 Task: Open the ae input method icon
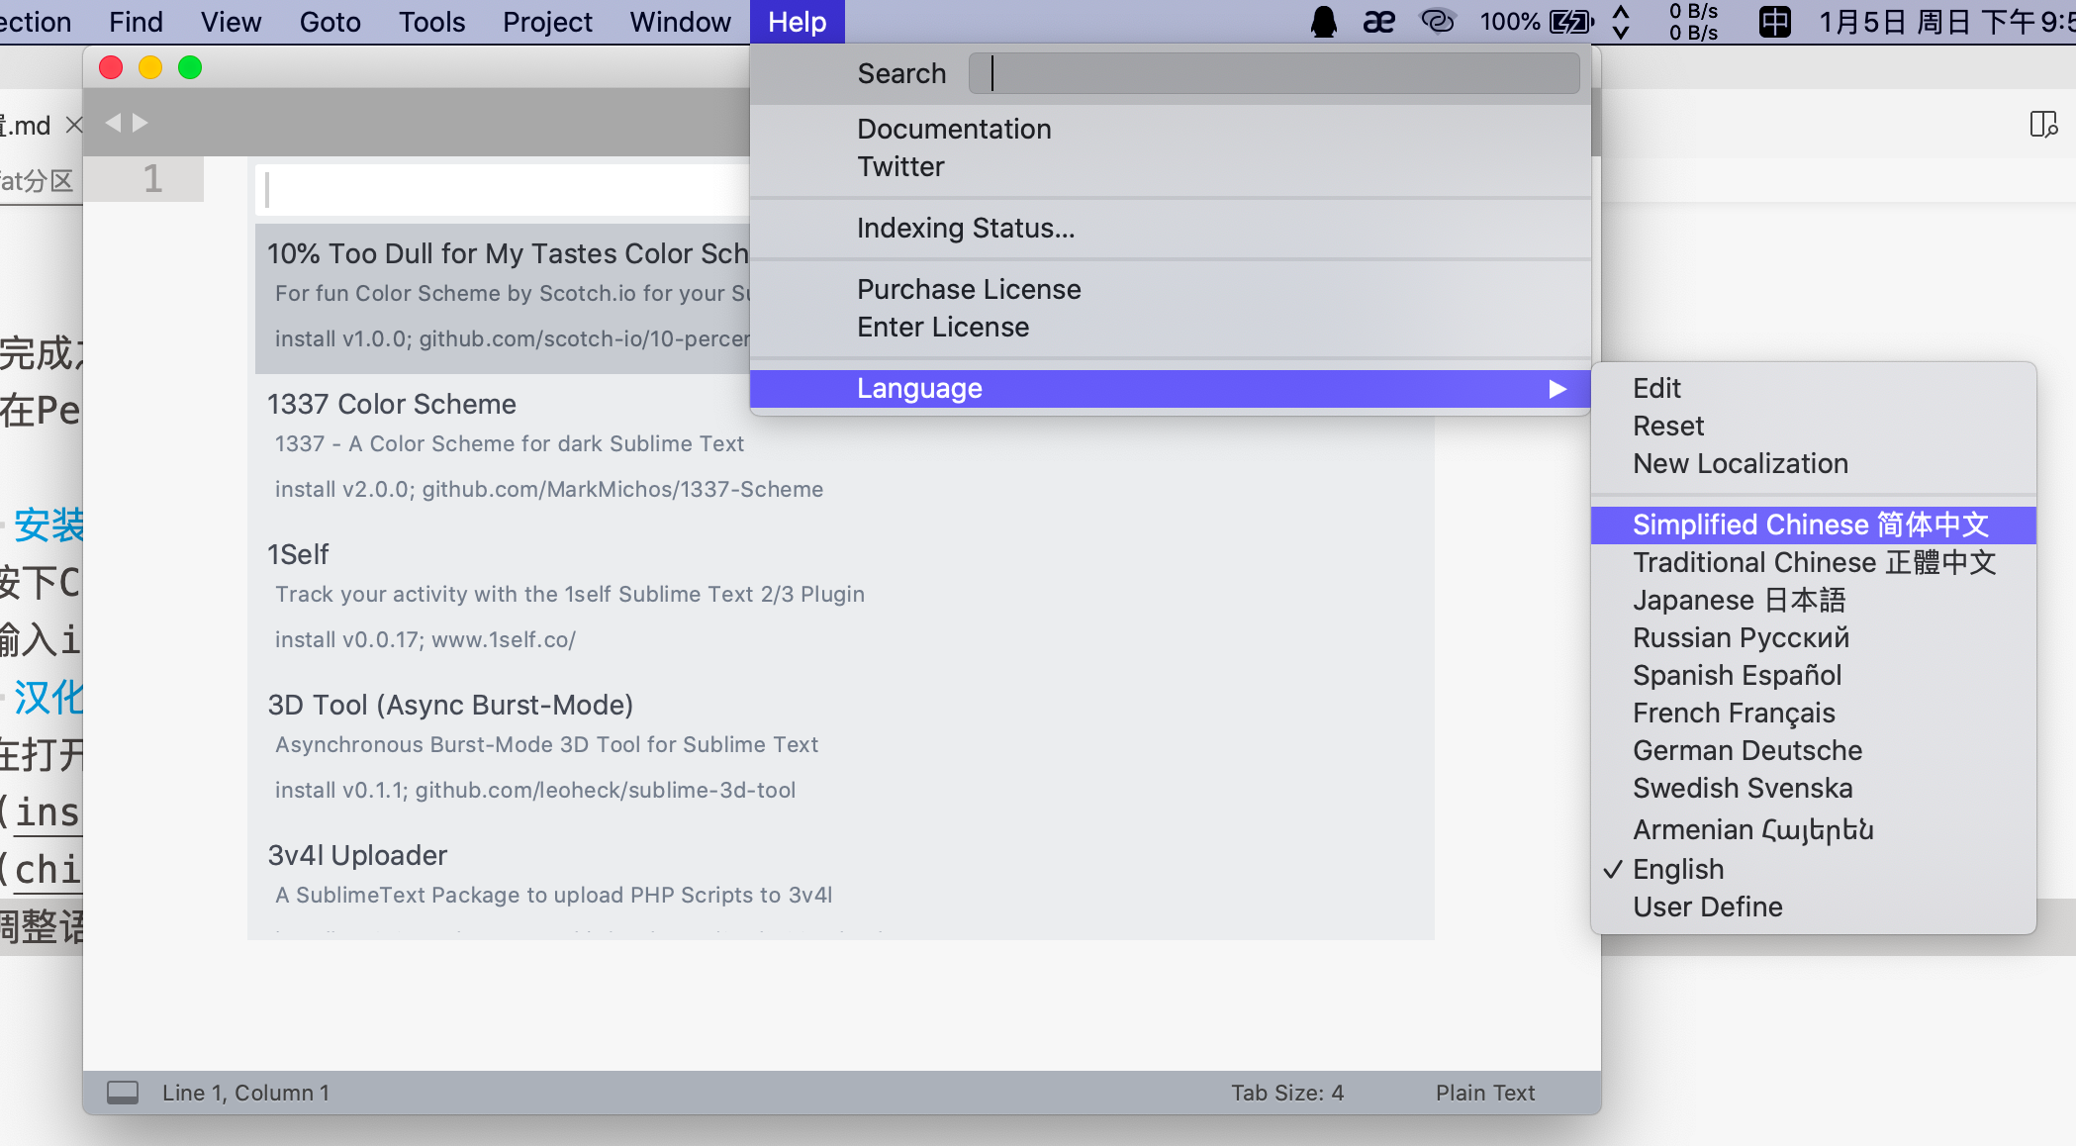point(1378,22)
